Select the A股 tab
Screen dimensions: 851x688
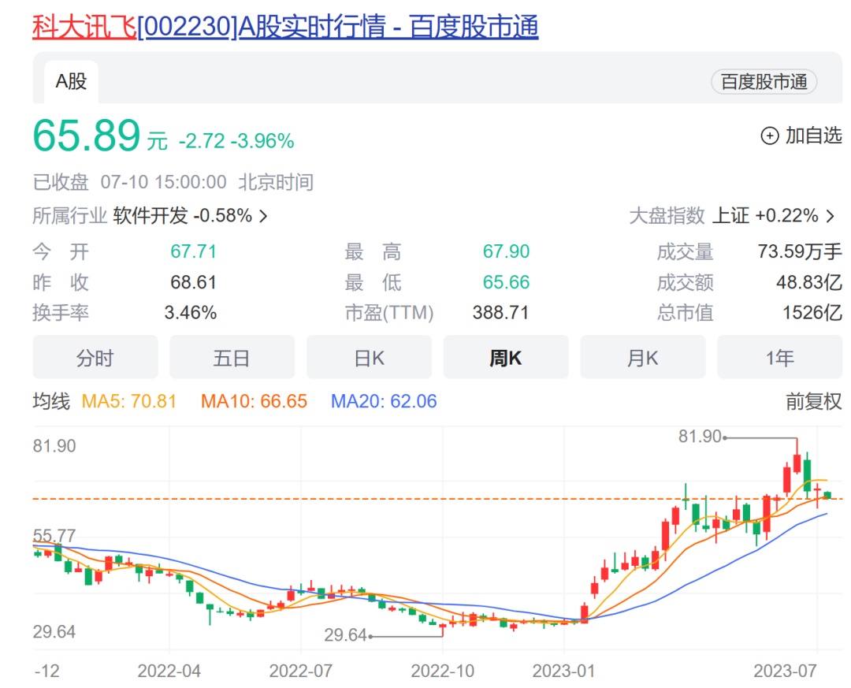coord(71,81)
